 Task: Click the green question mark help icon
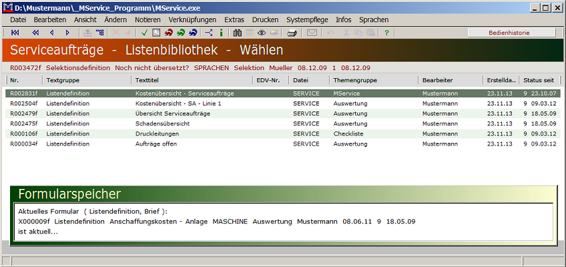pyautogui.click(x=386, y=33)
